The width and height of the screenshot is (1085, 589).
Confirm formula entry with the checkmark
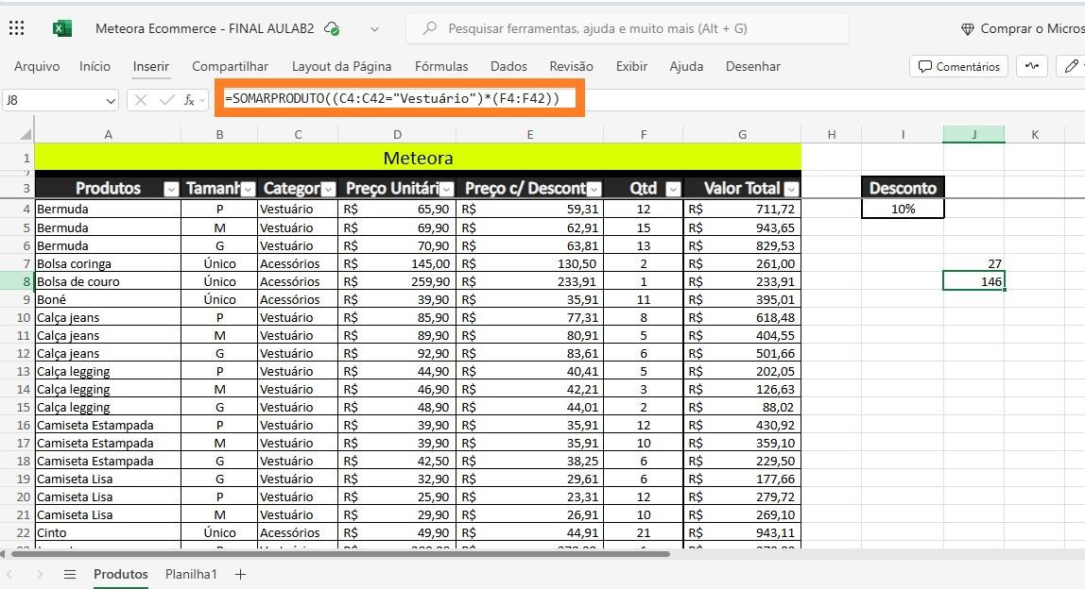click(166, 100)
